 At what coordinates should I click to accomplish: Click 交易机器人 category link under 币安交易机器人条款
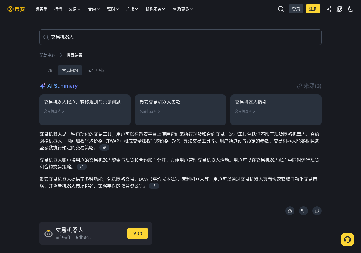[x=150, y=111]
